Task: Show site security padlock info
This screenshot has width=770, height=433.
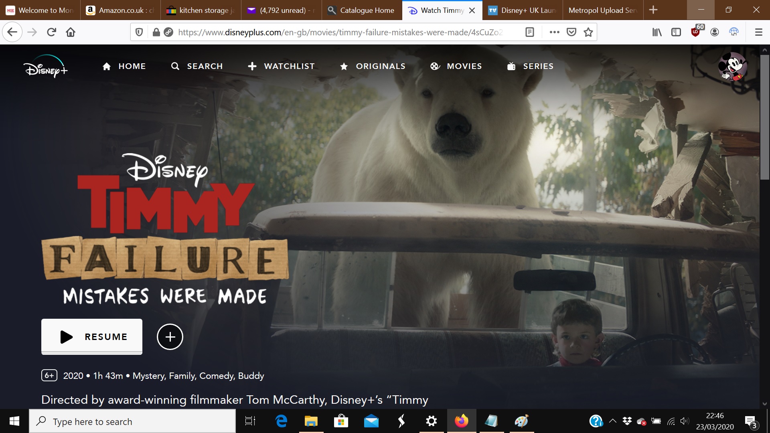Action: [156, 32]
